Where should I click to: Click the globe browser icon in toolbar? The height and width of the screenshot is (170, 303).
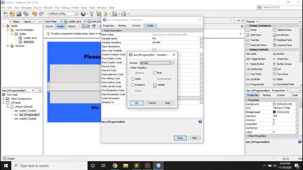point(83,14)
